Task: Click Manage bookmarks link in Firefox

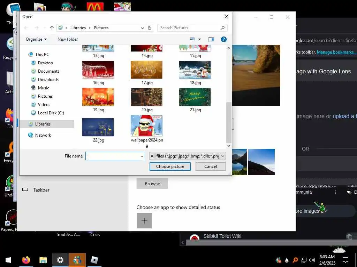Action: coord(336,52)
